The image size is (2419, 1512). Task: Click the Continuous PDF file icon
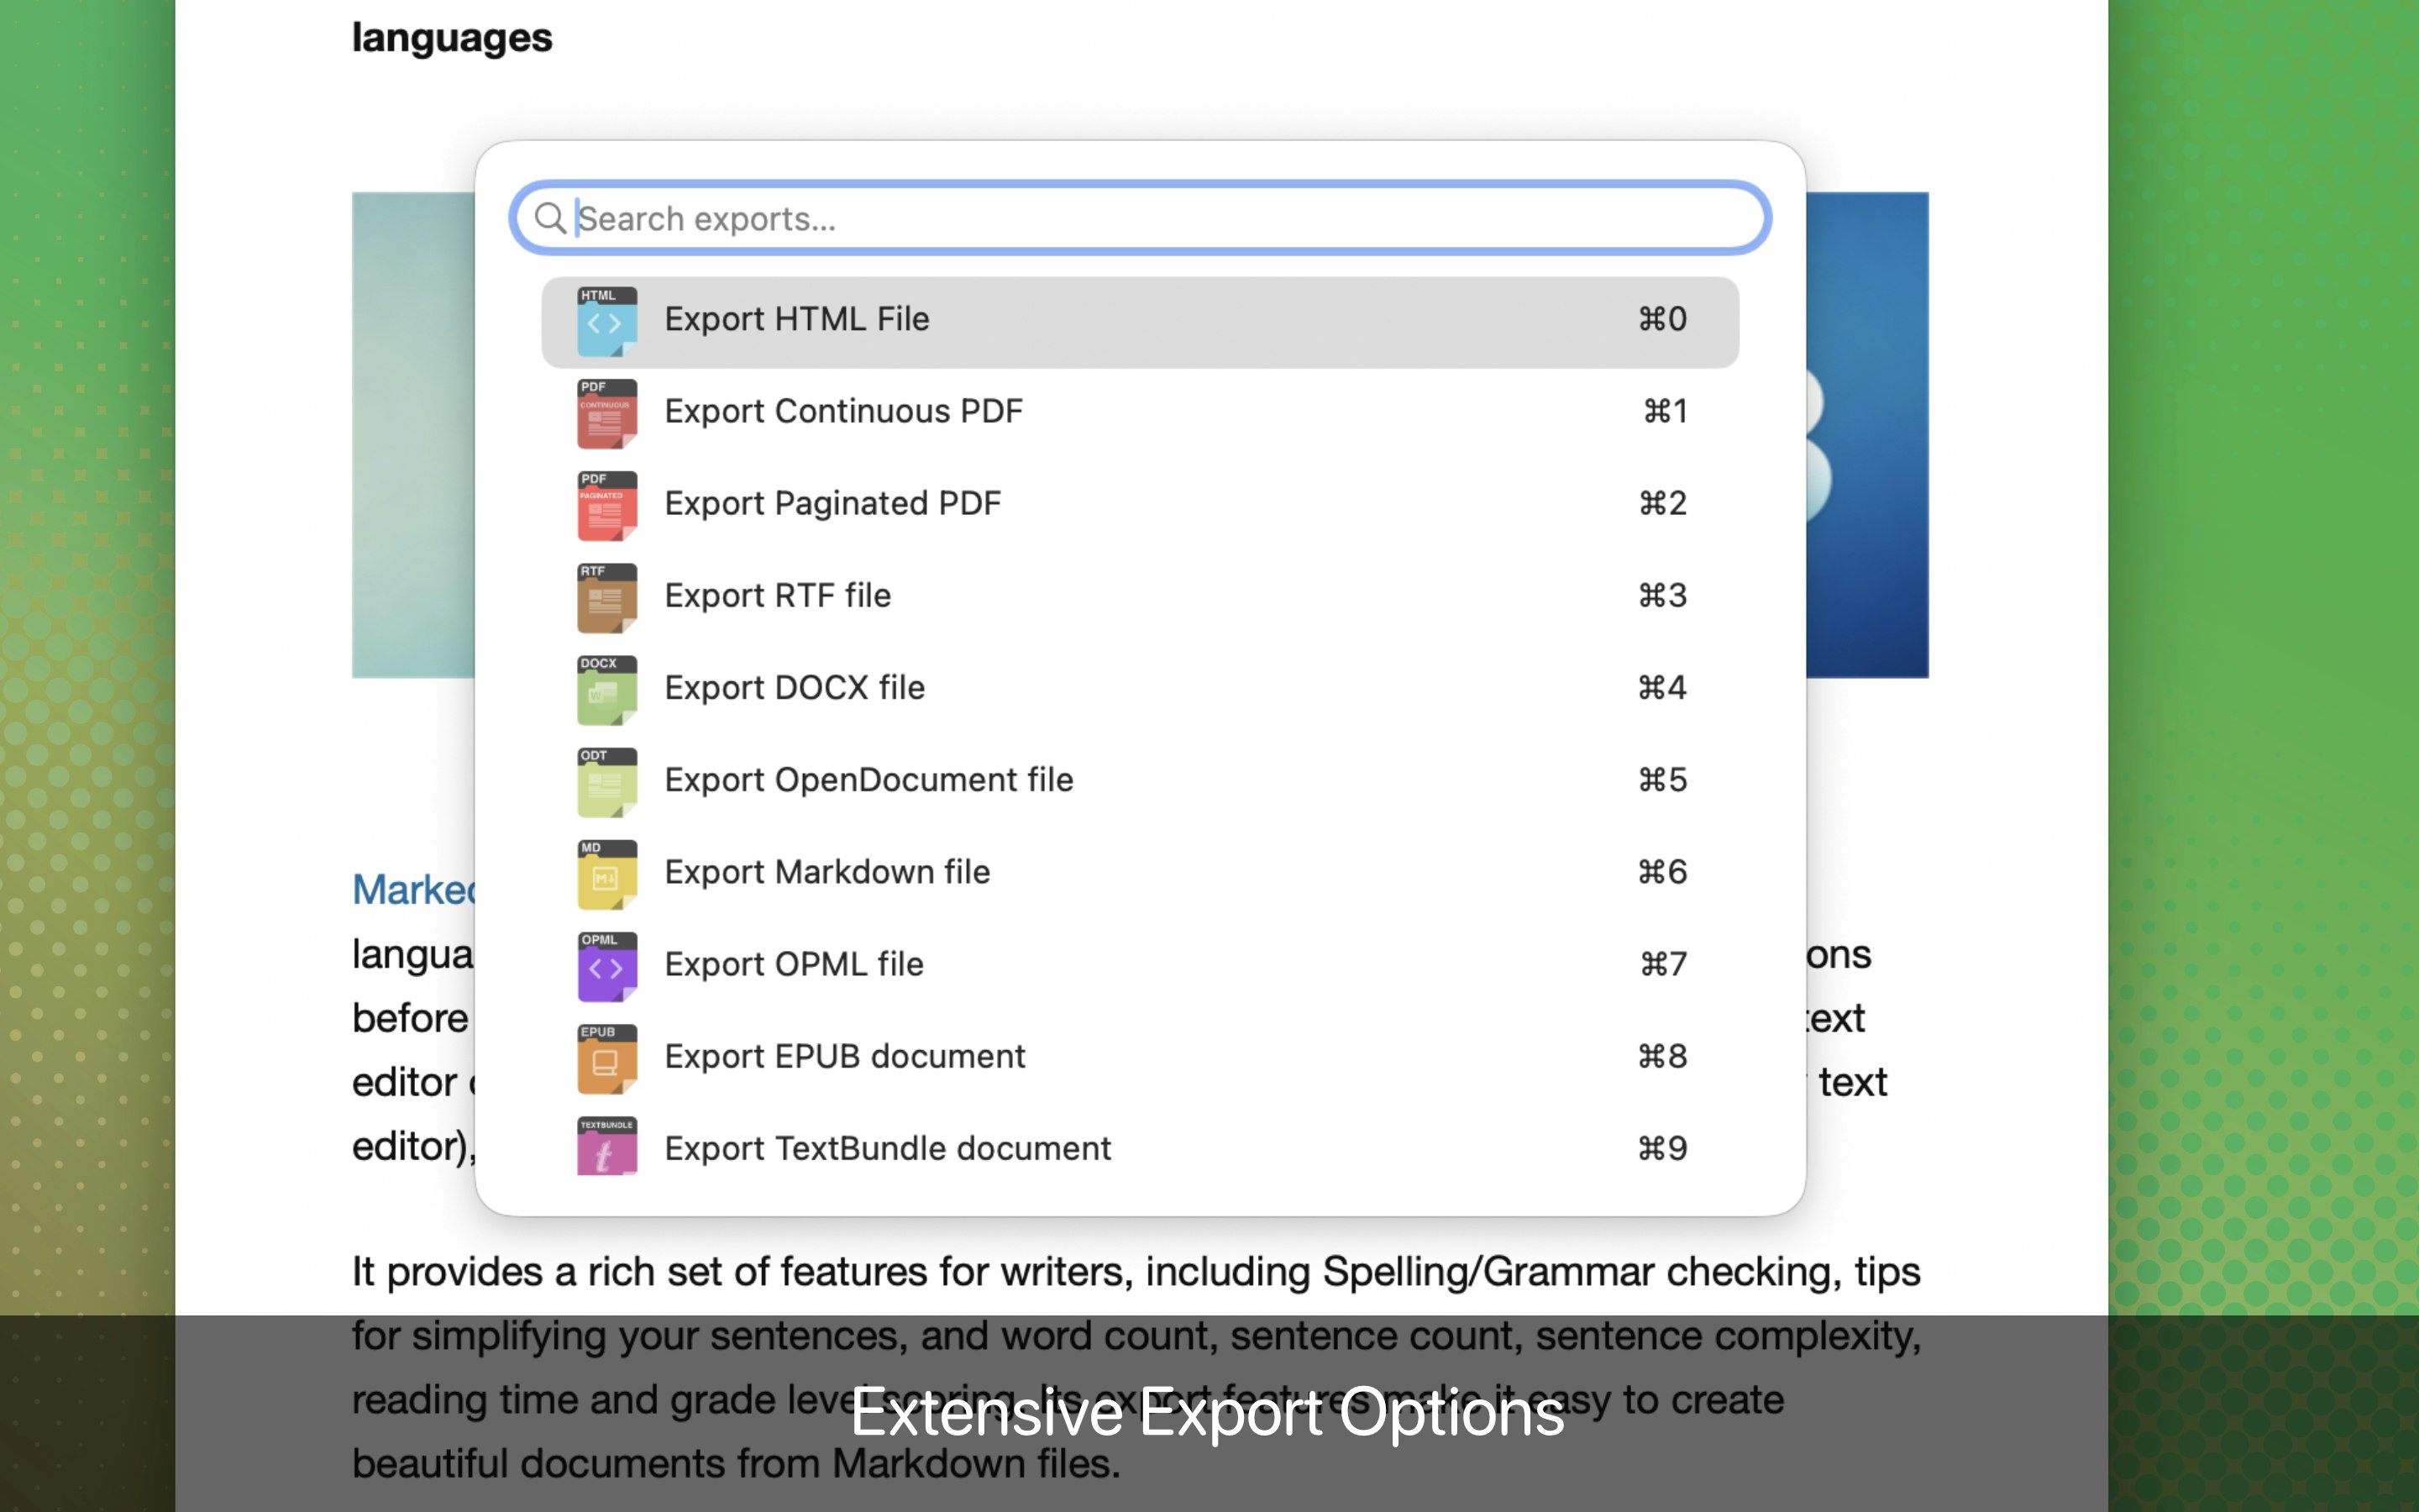point(606,413)
